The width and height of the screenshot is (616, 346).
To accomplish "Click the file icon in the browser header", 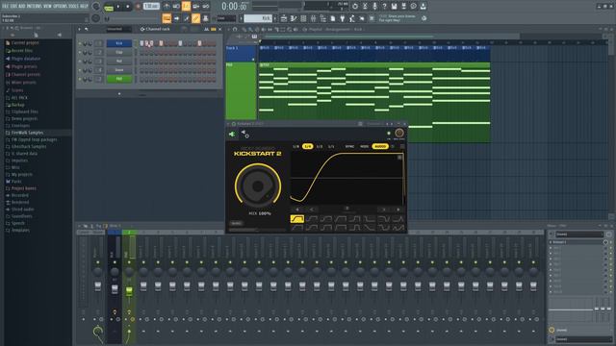I will pyautogui.click(x=36, y=35).
